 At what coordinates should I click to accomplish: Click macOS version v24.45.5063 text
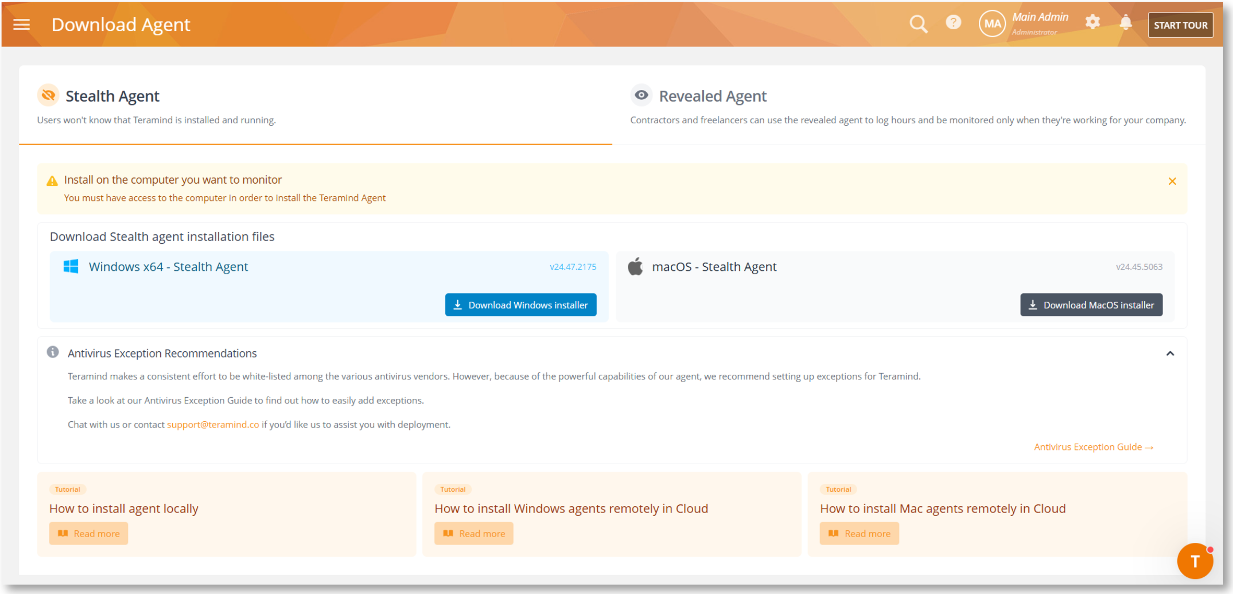point(1139,267)
